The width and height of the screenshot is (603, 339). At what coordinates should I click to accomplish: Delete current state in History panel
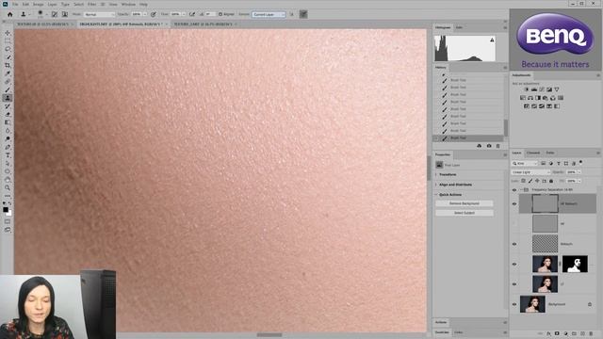click(x=498, y=146)
